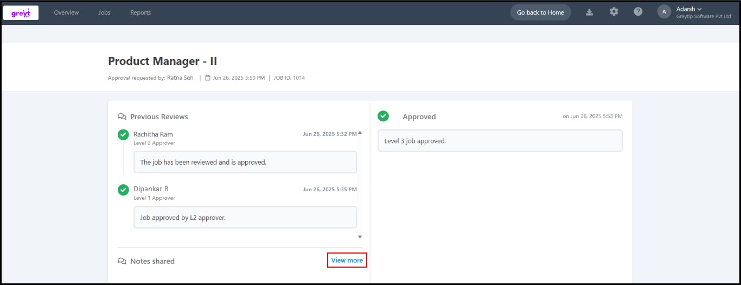
Task: Click the reviews list scroll-up arrow
Action: pyautogui.click(x=360, y=133)
